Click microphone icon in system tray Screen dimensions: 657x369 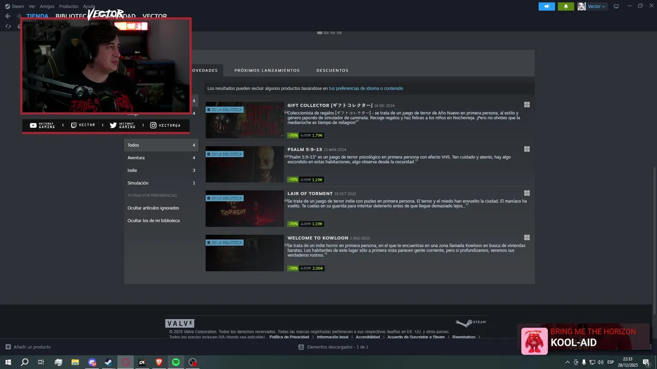584,362
